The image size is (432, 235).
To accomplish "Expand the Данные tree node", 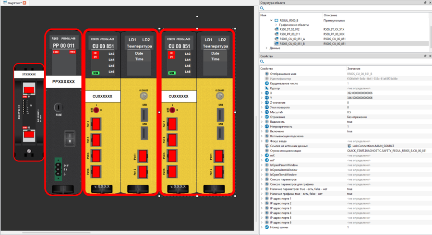I will [x=267, y=48].
